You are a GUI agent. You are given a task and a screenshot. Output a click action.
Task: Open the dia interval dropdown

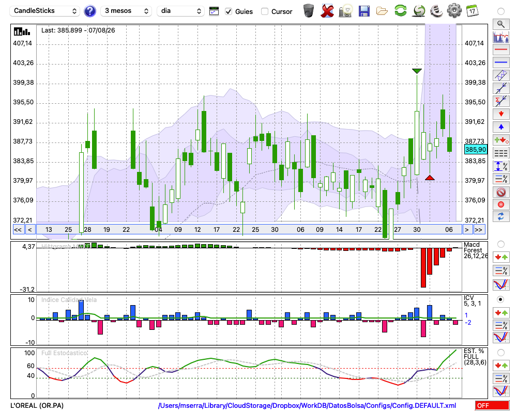pos(180,11)
